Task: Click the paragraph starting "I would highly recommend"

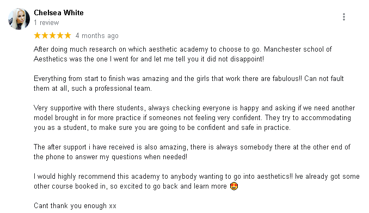Action: (x=196, y=181)
